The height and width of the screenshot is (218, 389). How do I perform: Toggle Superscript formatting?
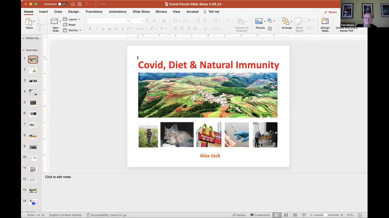coord(116,28)
